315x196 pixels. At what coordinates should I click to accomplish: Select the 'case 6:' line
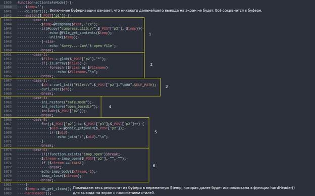[41, 150]
